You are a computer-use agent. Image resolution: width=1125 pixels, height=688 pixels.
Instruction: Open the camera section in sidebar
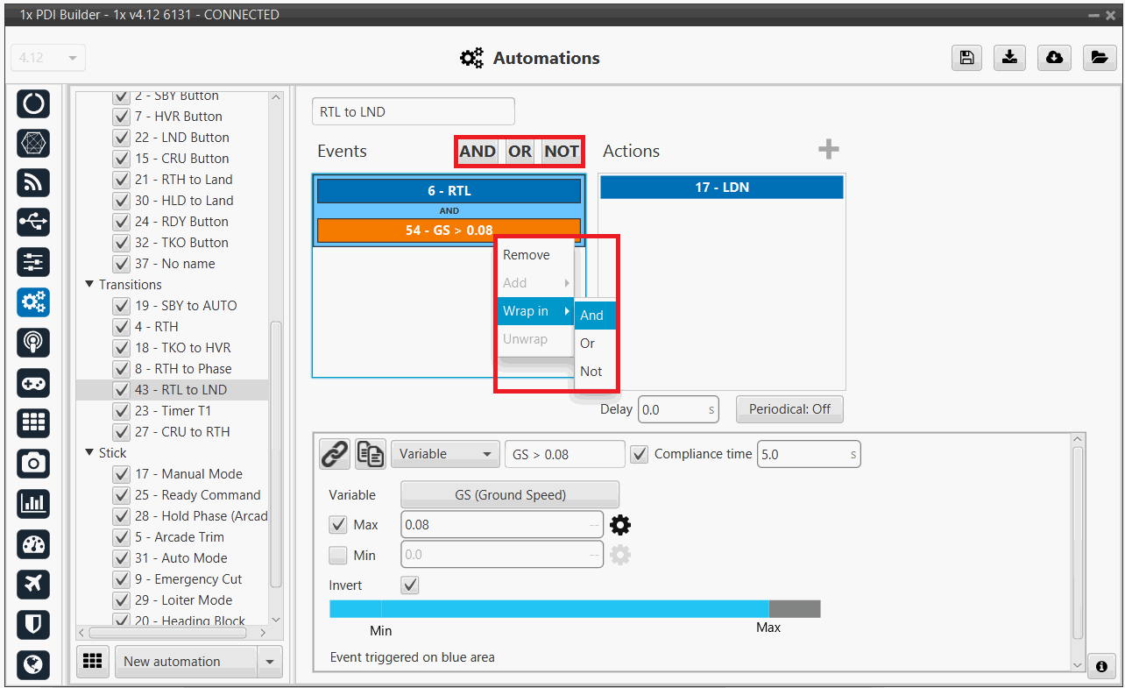pyautogui.click(x=33, y=462)
